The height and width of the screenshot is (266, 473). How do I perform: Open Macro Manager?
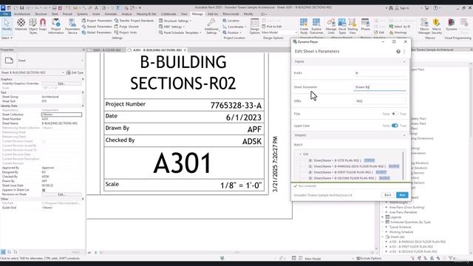(x=424, y=26)
